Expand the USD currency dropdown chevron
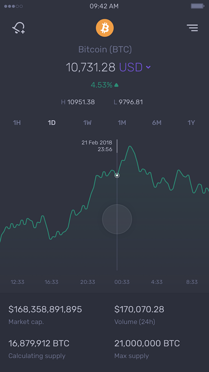This screenshot has width=209, height=372. click(x=148, y=67)
